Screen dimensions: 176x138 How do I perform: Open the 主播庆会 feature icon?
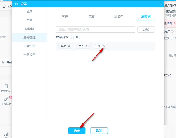(6, 99)
